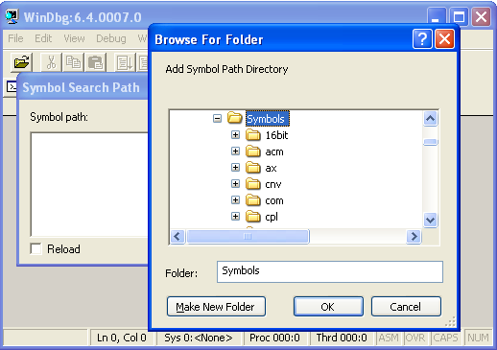
Task: Click the Ln 0, Col 0 status entry
Action: click(x=122, y=338)
